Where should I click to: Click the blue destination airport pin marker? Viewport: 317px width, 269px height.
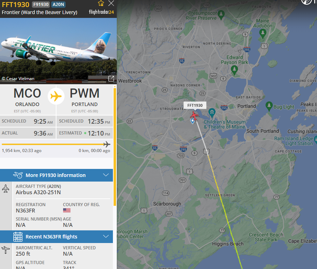click(x=193, y=121)
